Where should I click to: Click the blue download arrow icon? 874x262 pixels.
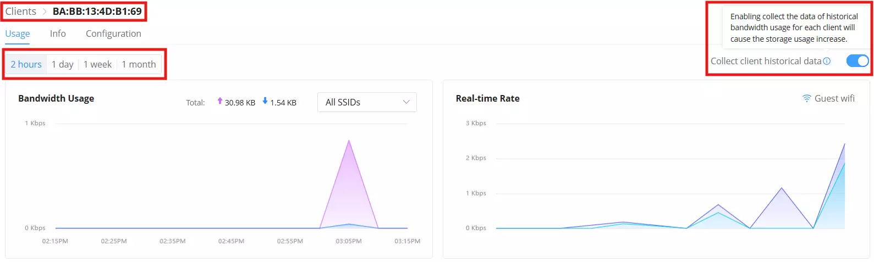click(x=265, y=101)
